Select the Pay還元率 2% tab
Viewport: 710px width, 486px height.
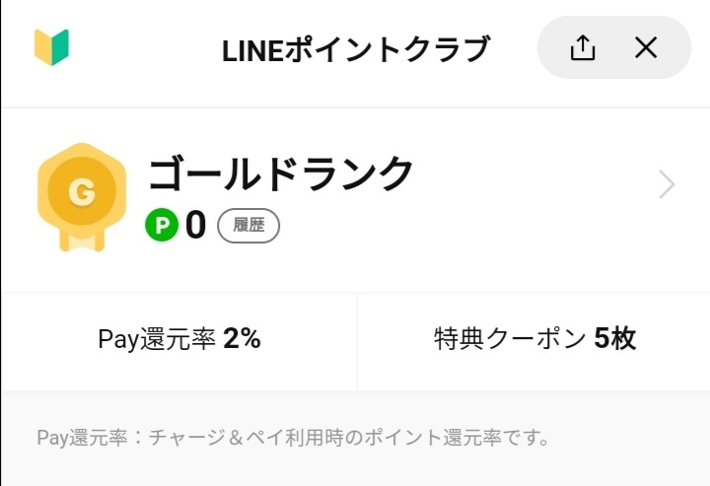point(179,340)
